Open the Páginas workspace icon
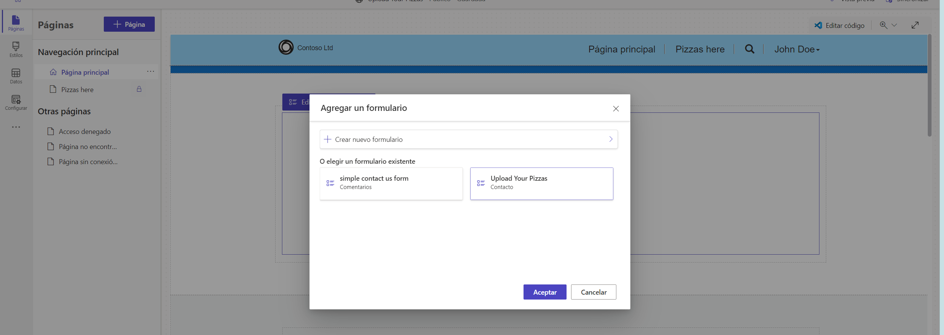 [16, 23]
